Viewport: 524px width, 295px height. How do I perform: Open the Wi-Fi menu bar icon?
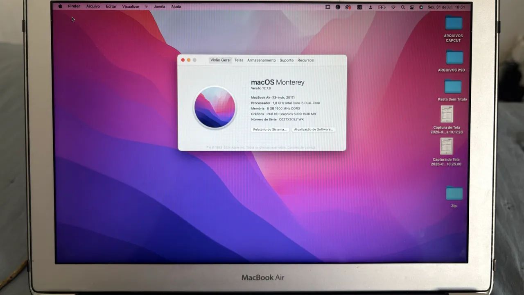tap(393, 7)
